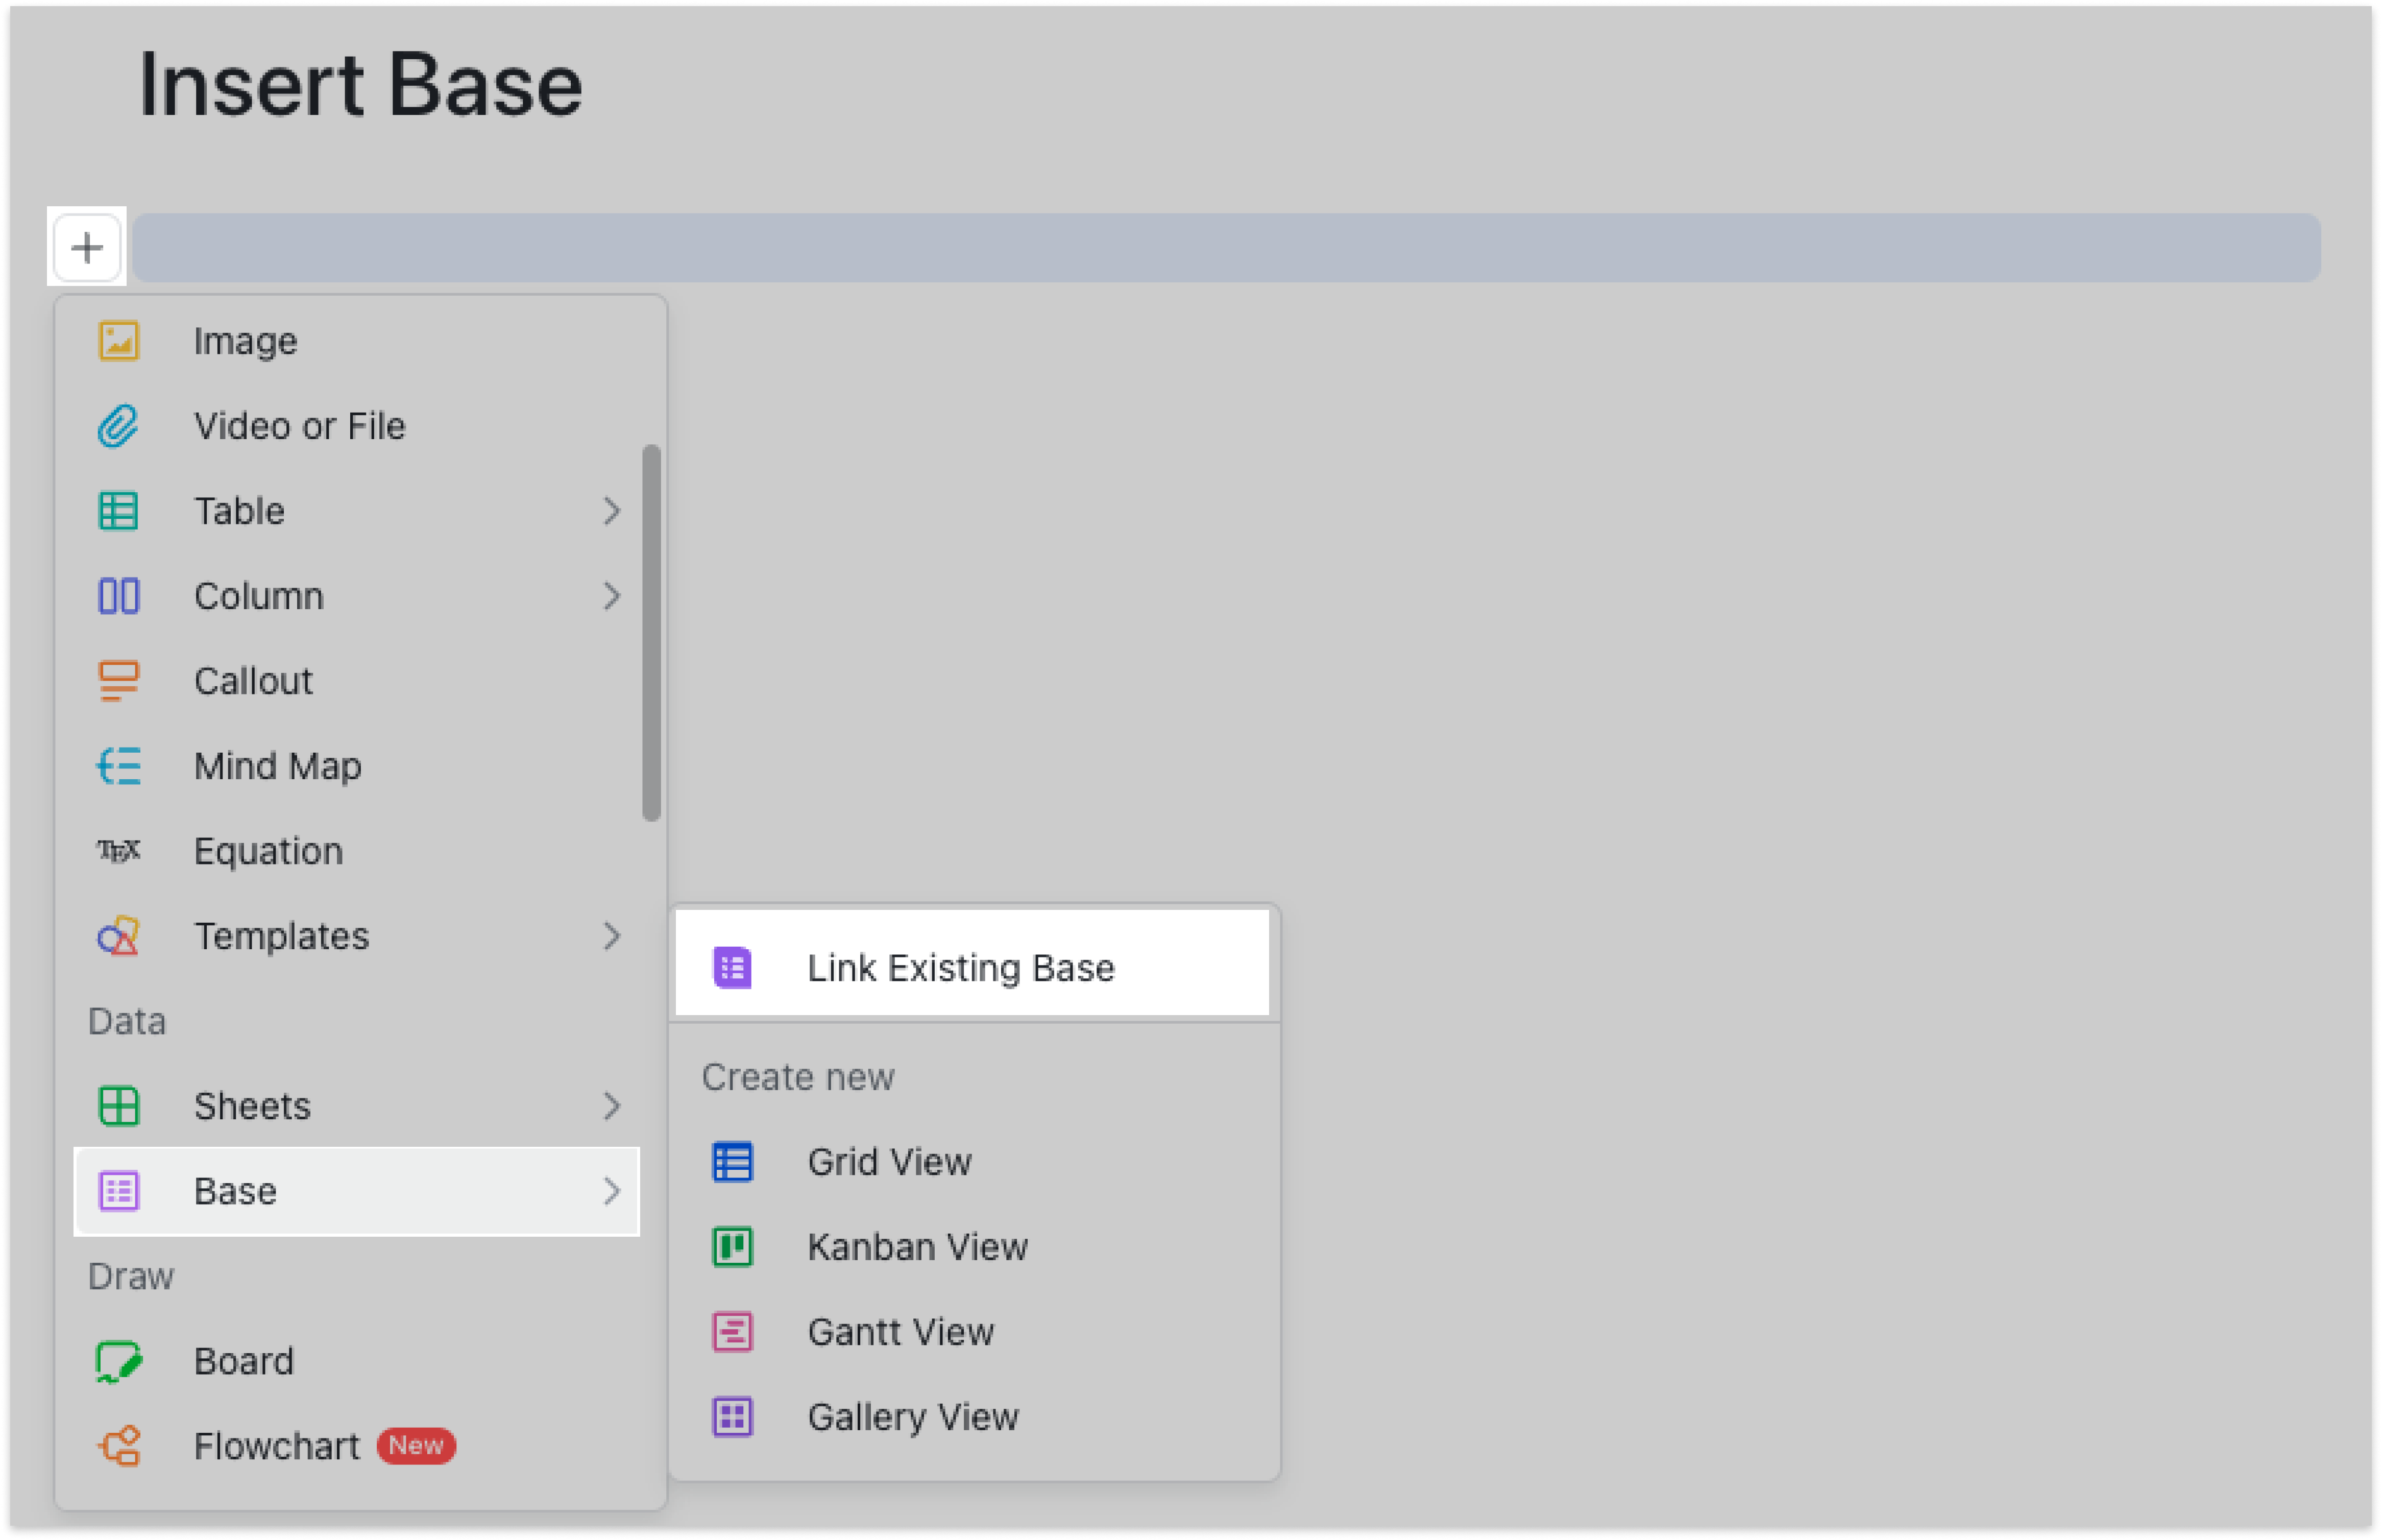
Task: Open the Sheets menu label
Action: [x=253, y=1106]
